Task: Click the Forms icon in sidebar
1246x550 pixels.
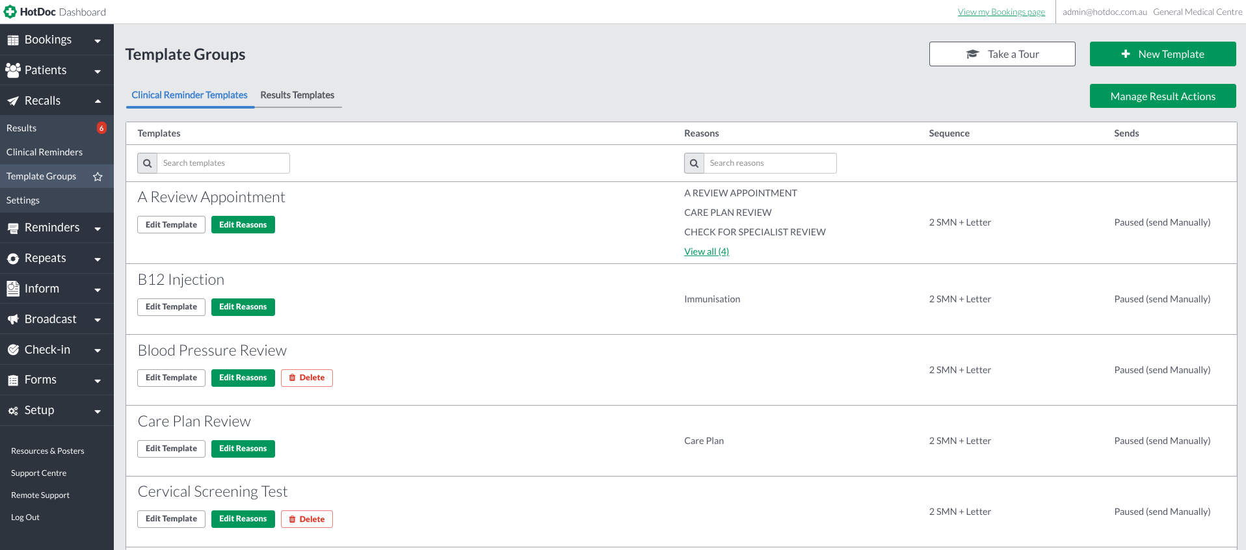Action: point(13,380)
